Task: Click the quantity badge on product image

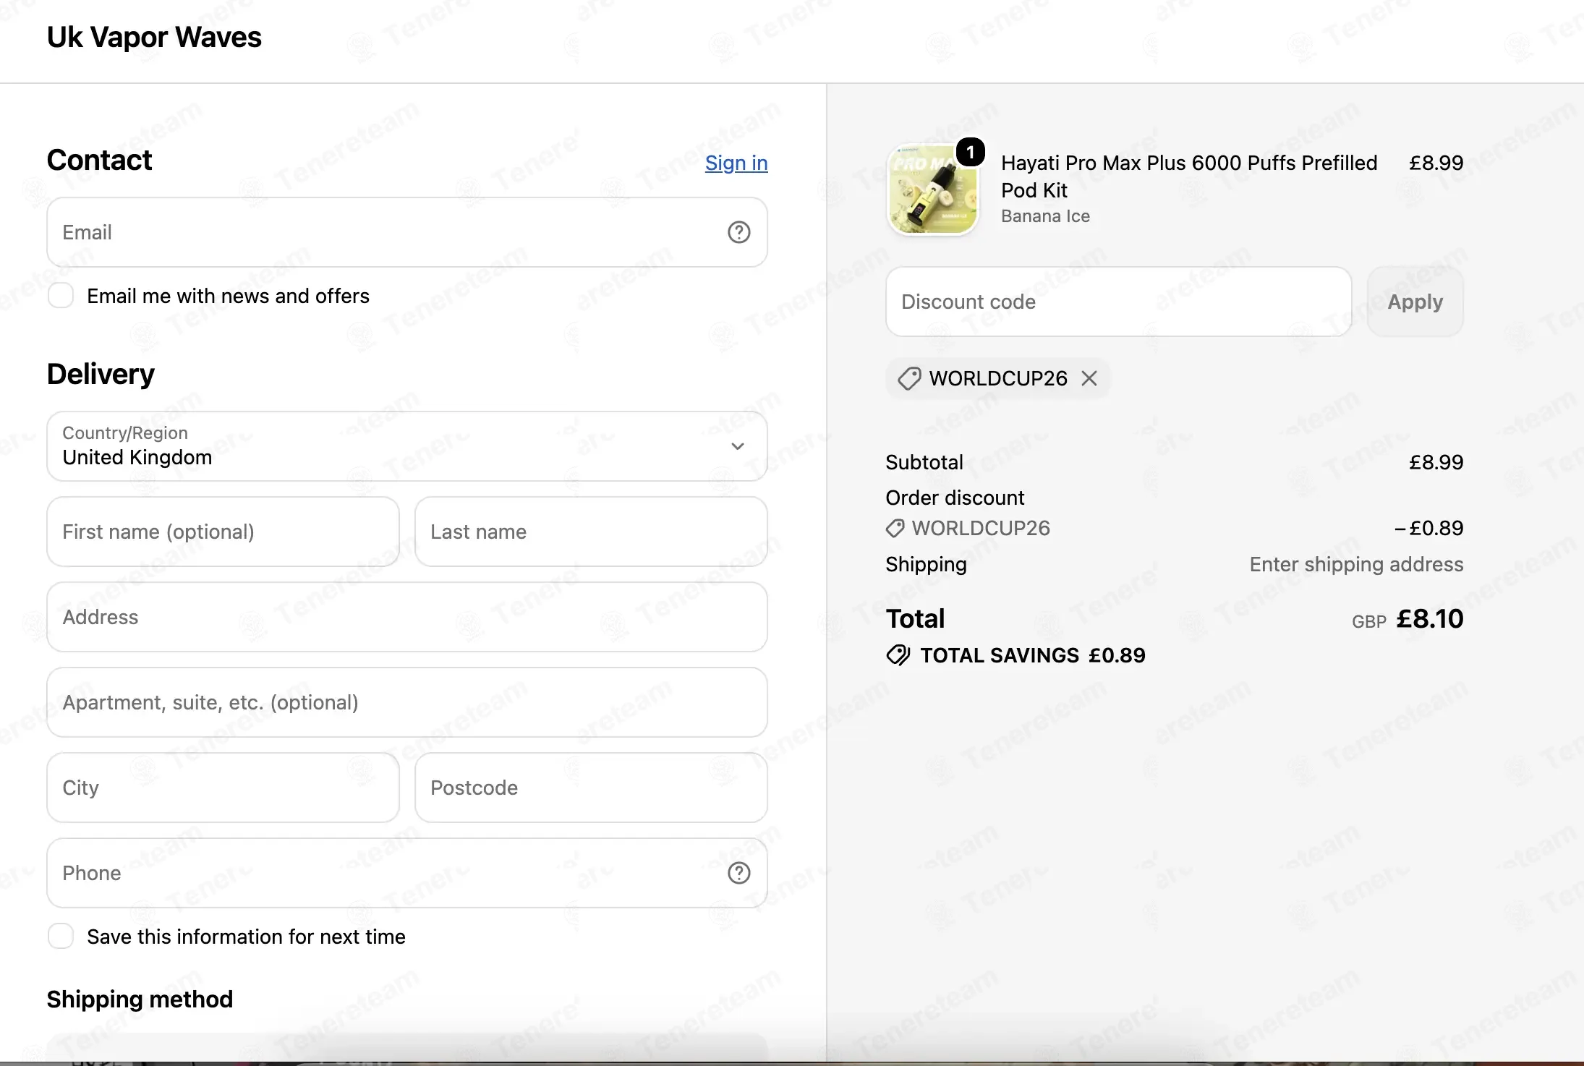Action: click(x=970, y=153)
